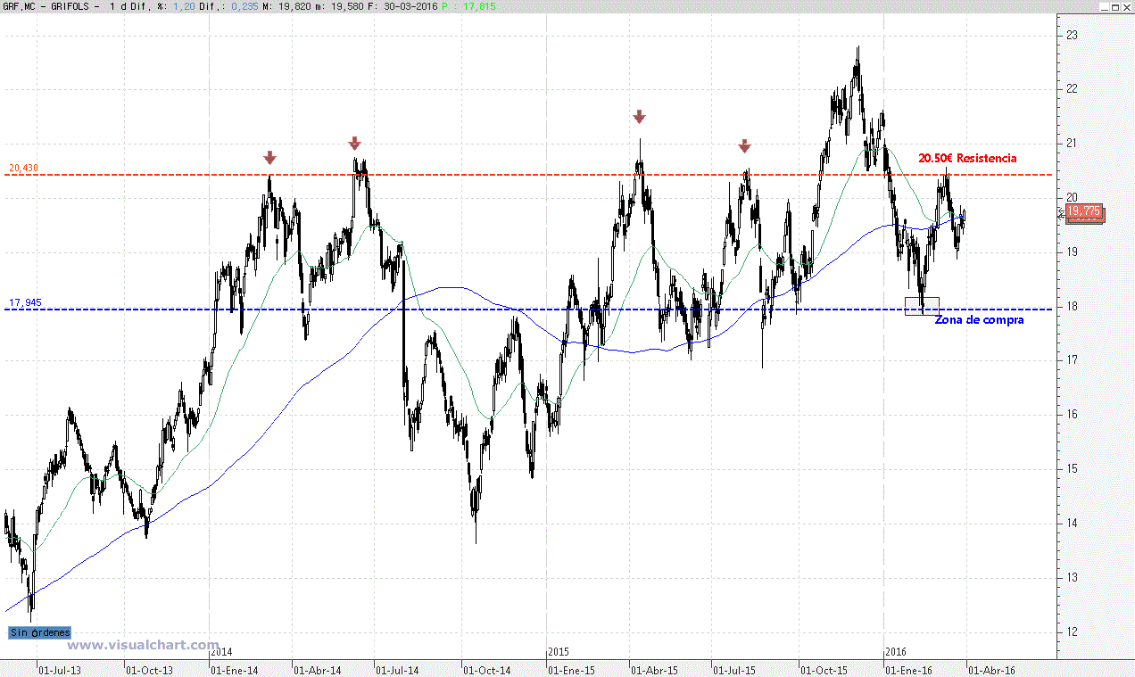Viewport: 1135px width, 677px height.
Task: Close the GRIFOLS chart window
Action: pyautogui.click(x=1127, y=6)
